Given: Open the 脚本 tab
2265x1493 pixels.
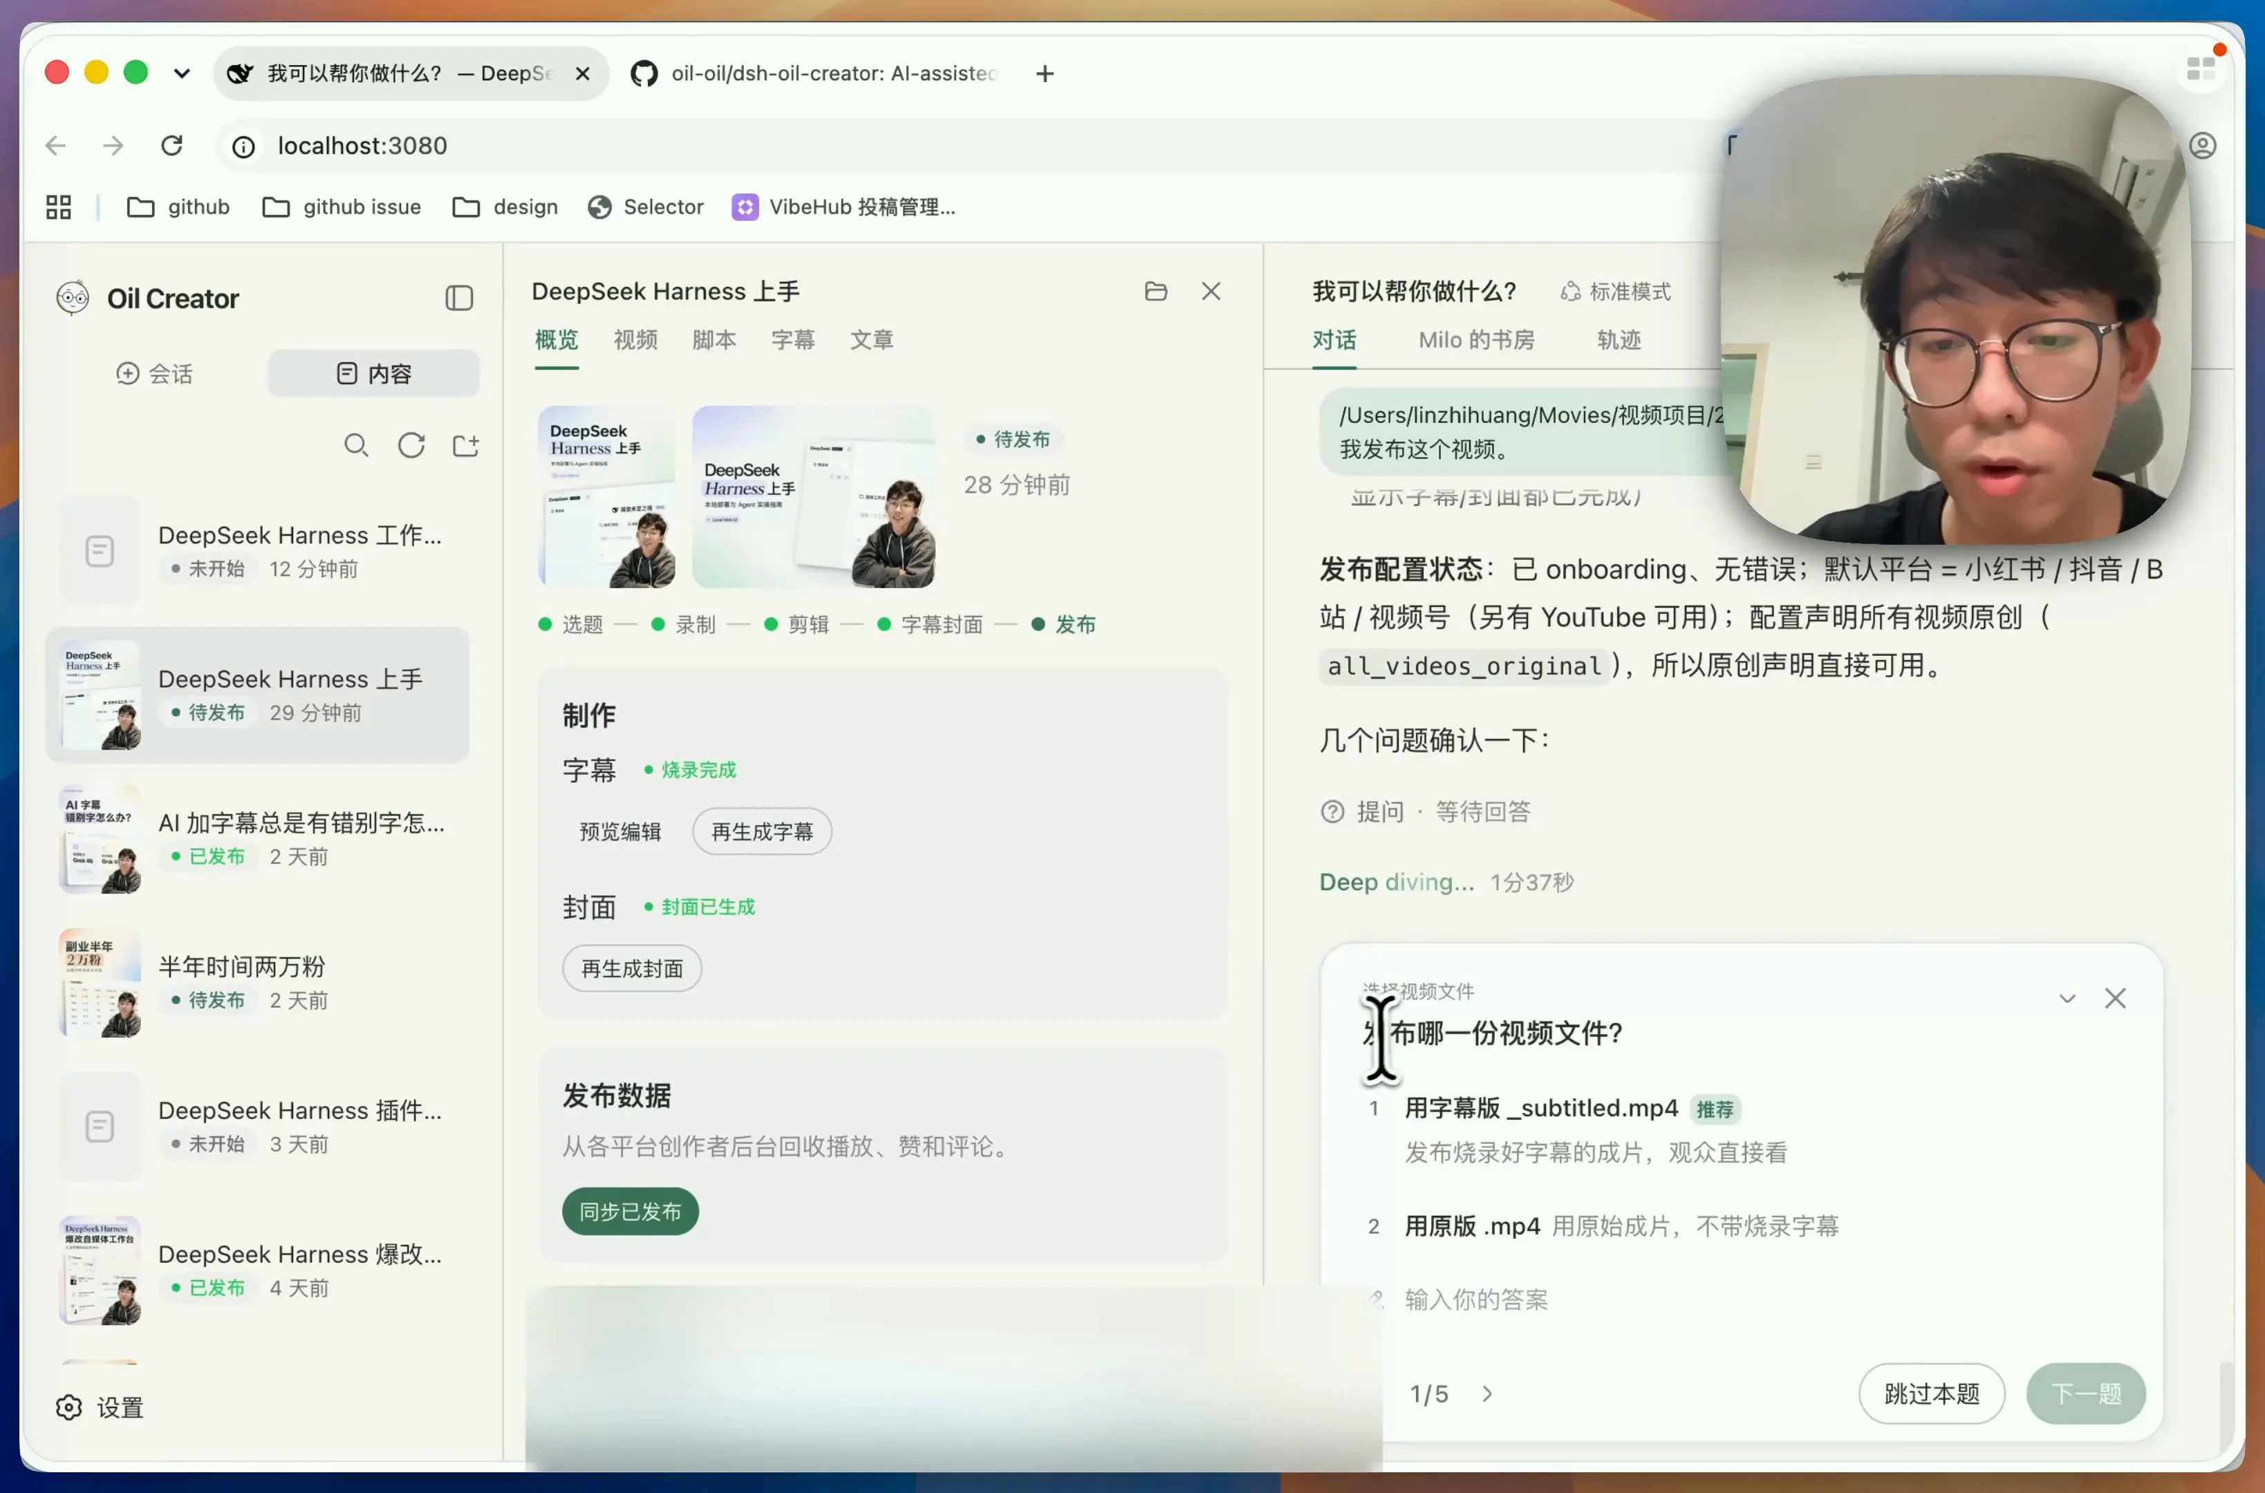Looking at the screenshot, I should tap(714, 340).
